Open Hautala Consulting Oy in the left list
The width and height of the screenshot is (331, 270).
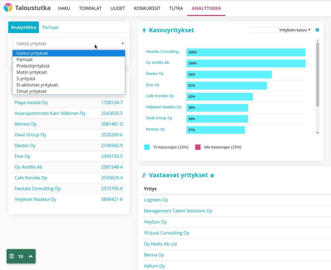pos(38,188)
